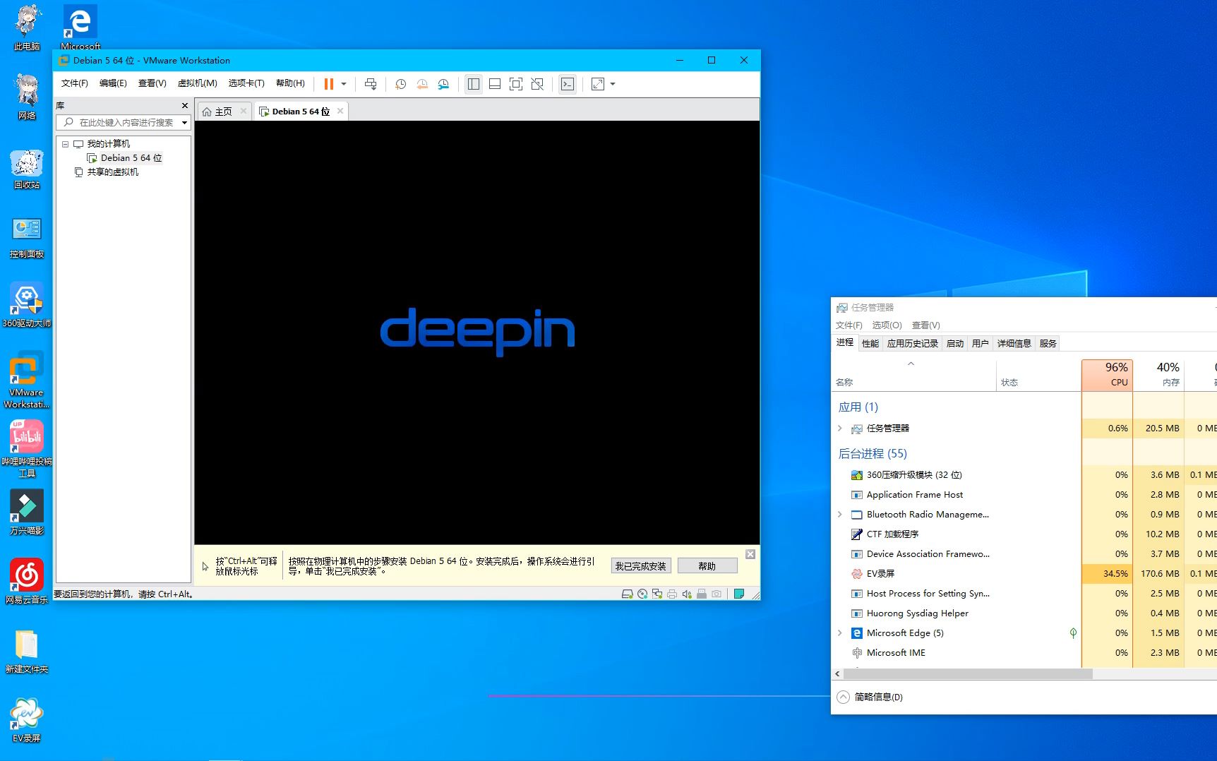
Task: Select the 360驱动大师 desktop icon
Action: (27, 306)
